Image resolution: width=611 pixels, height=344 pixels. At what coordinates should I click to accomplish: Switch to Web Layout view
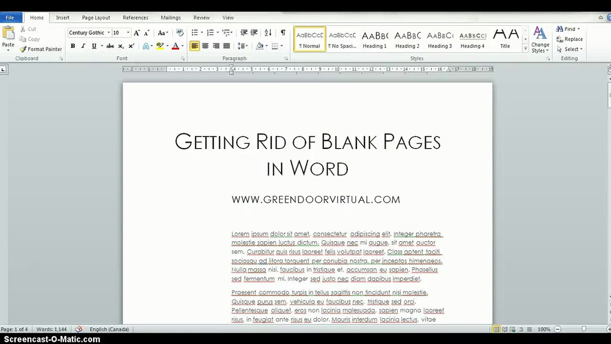(513, 329)
